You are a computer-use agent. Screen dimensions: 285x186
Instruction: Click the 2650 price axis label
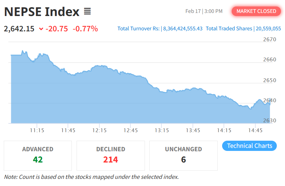(x=270, y=80)
